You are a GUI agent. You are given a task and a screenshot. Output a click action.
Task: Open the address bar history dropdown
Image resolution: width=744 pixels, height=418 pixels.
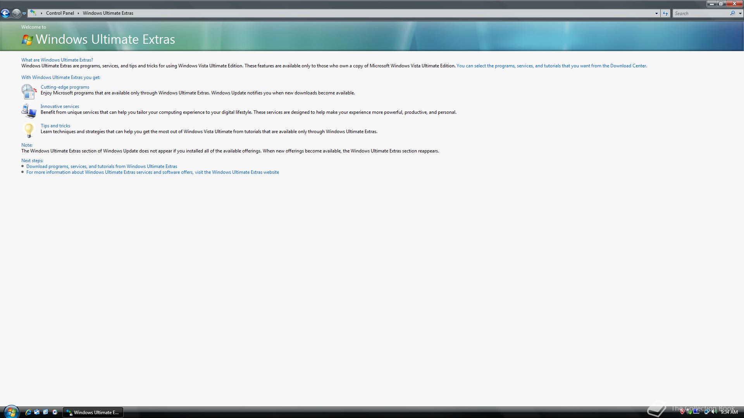[x=656, y=13]
